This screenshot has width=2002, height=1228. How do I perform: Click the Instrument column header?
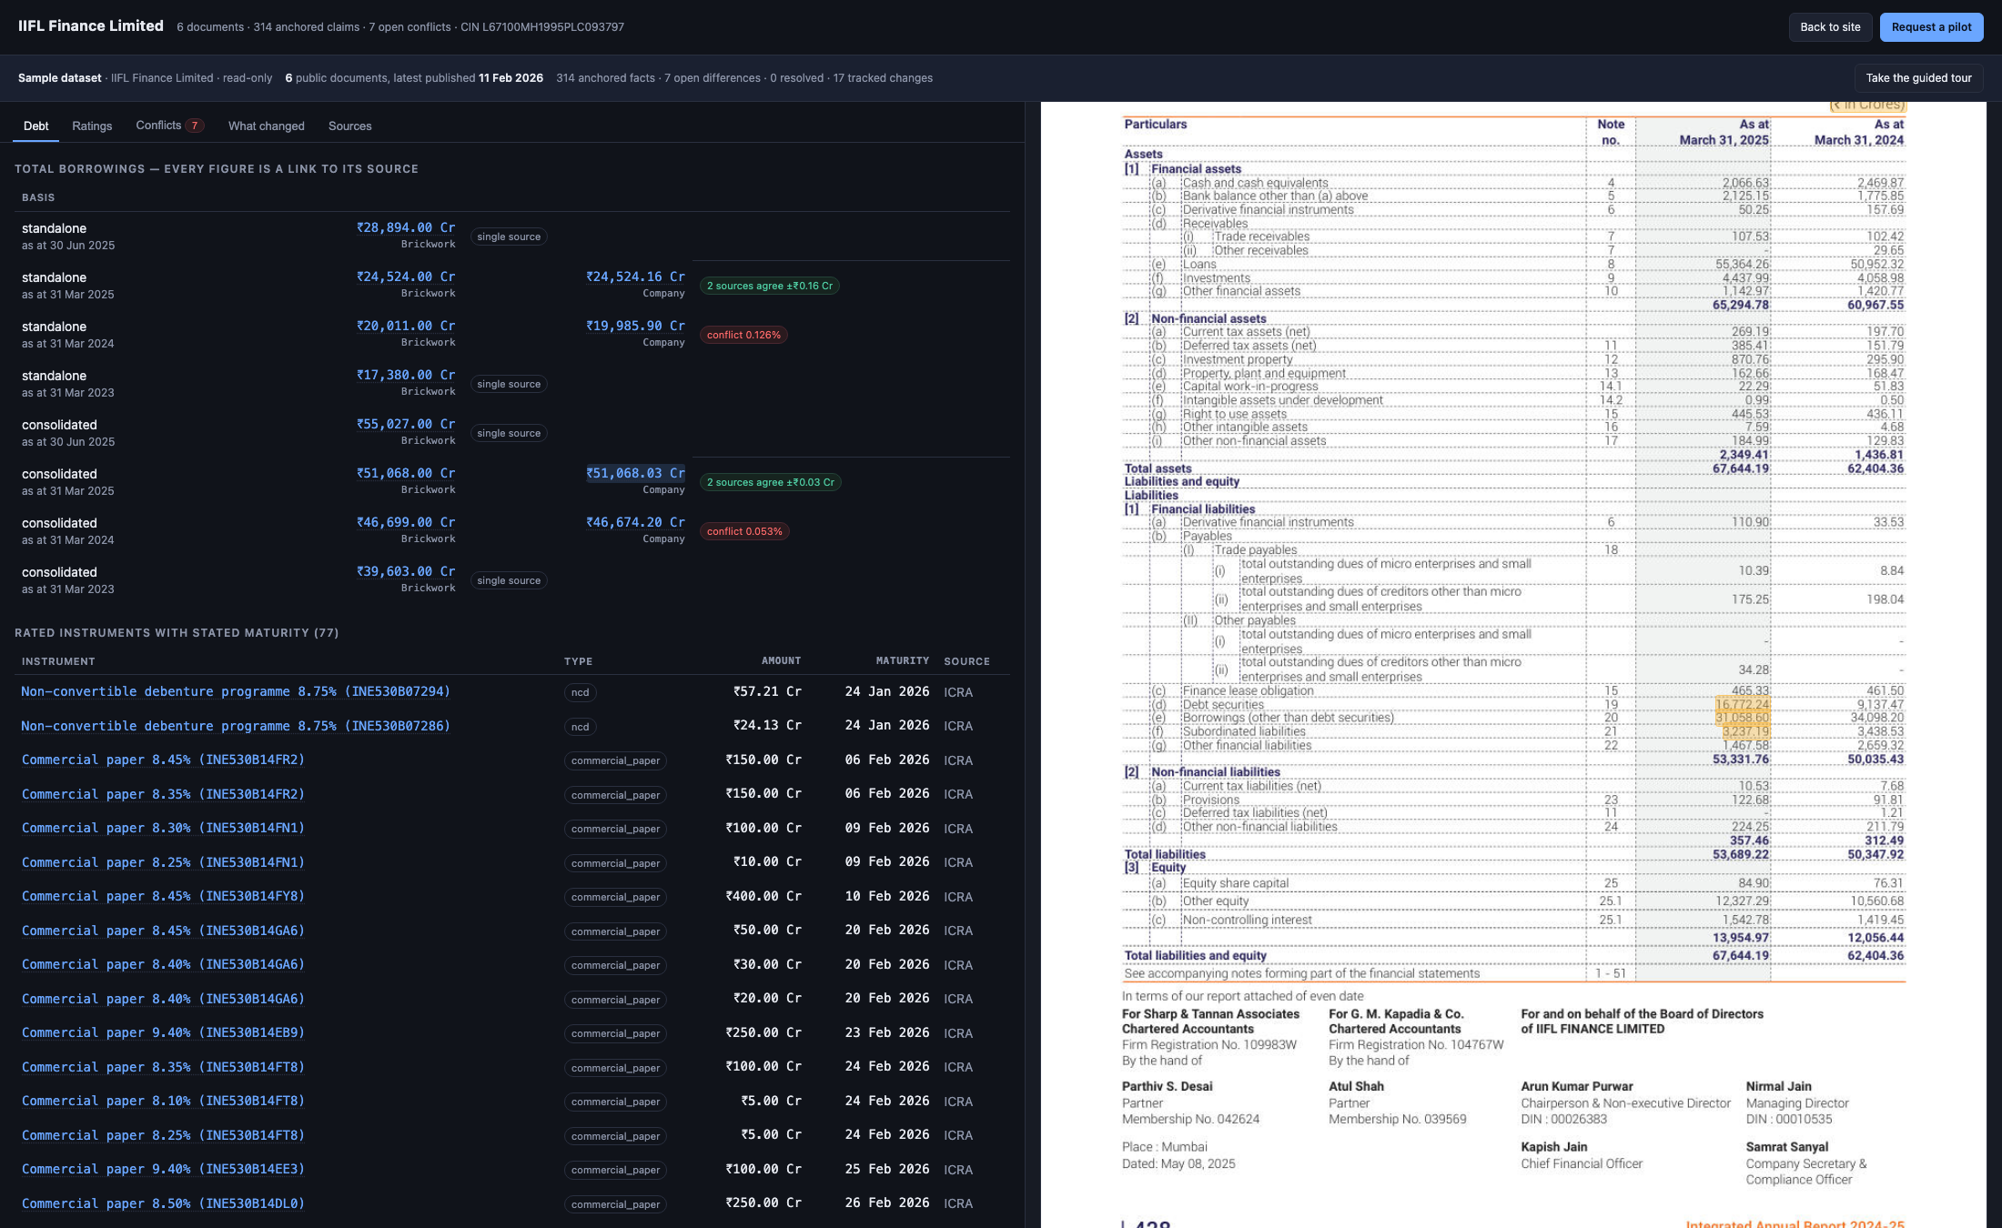pyautogui.click(x=58, y=661)
